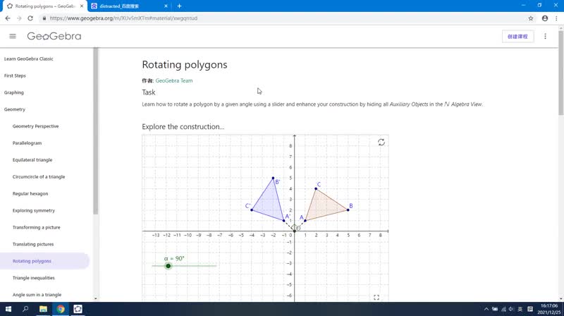Reload the current page
Screen dimensions: 564x316
[x=30, y=18]
